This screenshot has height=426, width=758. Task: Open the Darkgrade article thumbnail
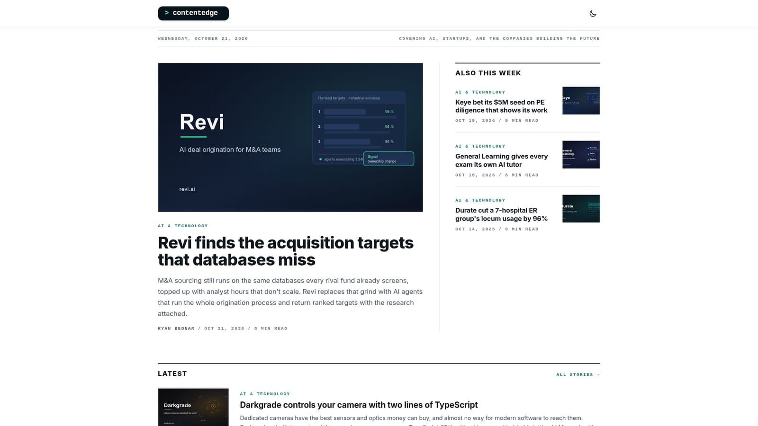tap(193, 408)
